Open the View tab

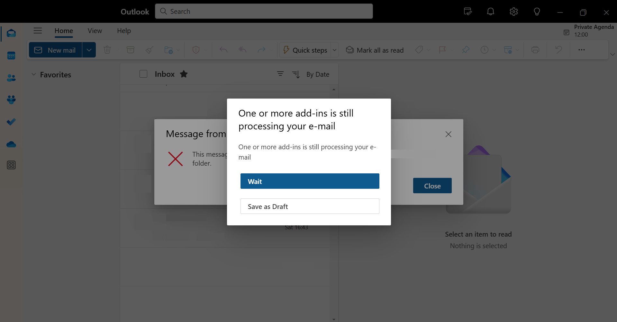(95, 31)
